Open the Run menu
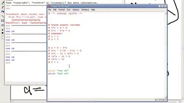184x103 pixels. [68, 10]
